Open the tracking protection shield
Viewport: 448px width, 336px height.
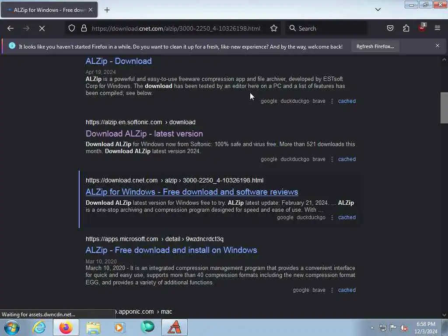pos(72,28)
